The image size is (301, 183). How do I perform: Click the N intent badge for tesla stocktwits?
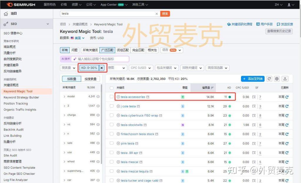pos(183,125)
